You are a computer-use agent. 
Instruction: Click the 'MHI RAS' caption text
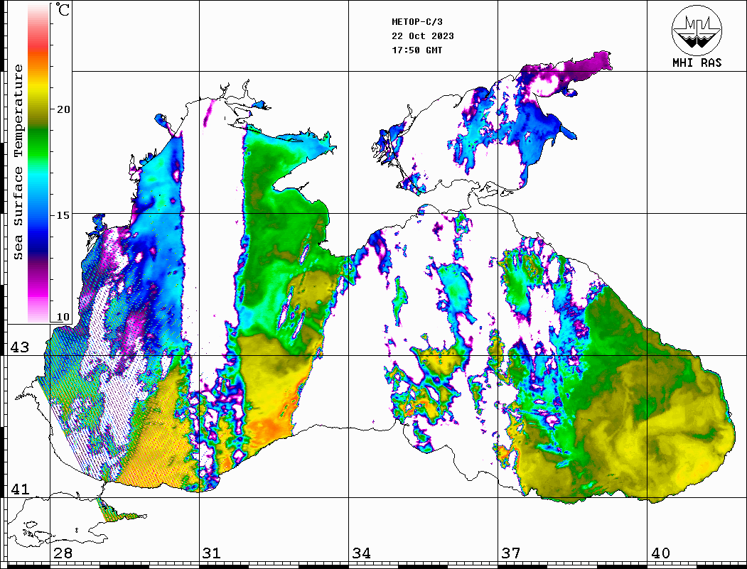click(697, 63)
